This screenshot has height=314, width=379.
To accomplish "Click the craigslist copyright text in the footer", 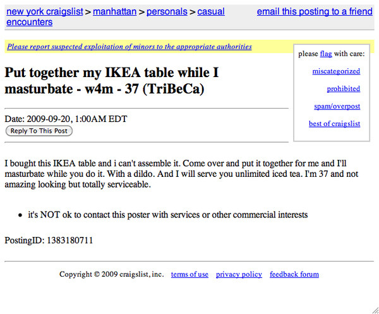I will [x=111, y=274].
